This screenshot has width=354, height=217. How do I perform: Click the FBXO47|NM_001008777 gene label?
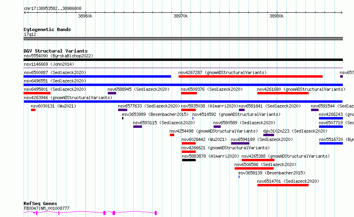click(47, 208)
